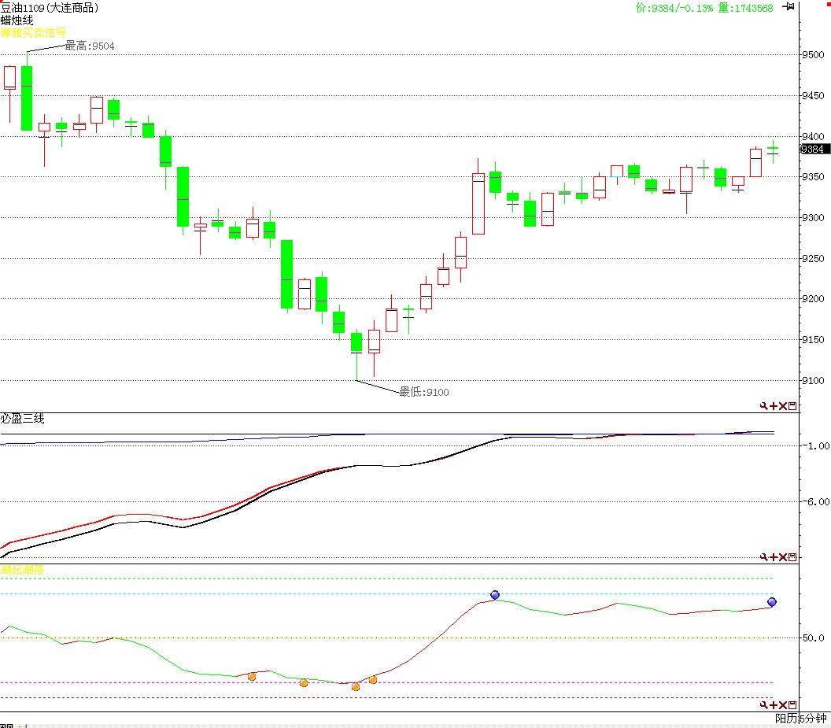Click the 价:9384/-0.13% price readout

coord(674,8)
